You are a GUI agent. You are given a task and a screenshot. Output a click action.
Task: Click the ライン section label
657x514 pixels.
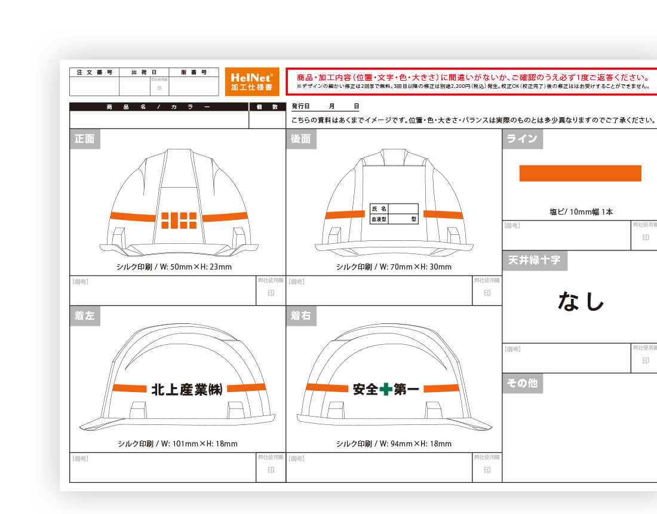coord(522,139)
